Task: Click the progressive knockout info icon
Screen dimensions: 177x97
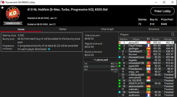Action: [49, 49]
